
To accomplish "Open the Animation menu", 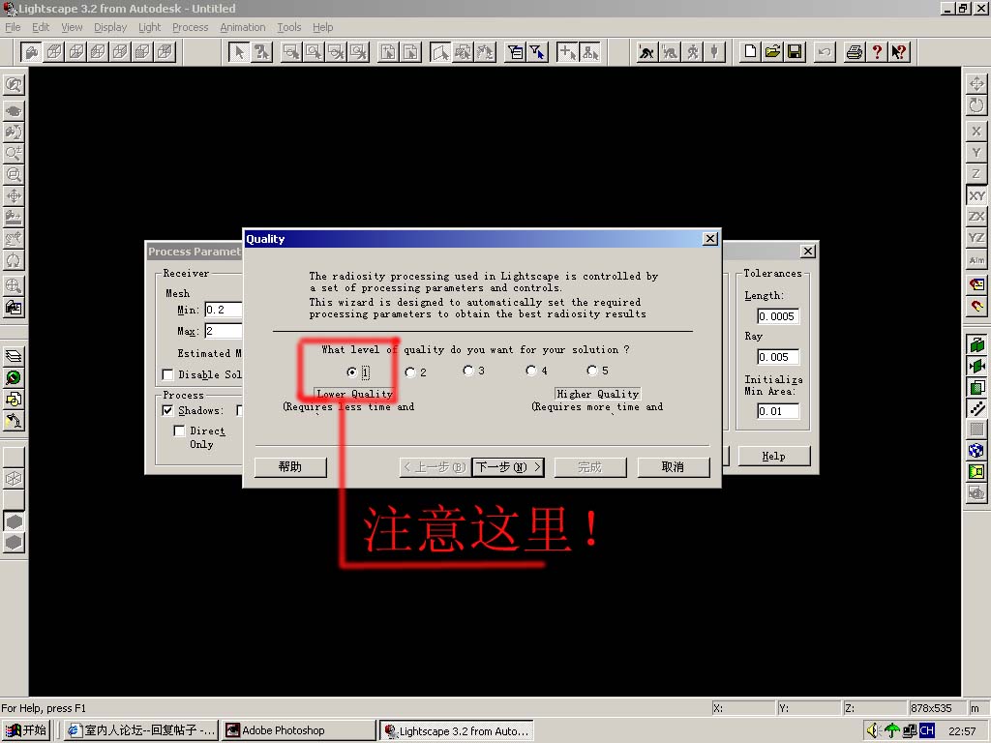I will point(243,27).
